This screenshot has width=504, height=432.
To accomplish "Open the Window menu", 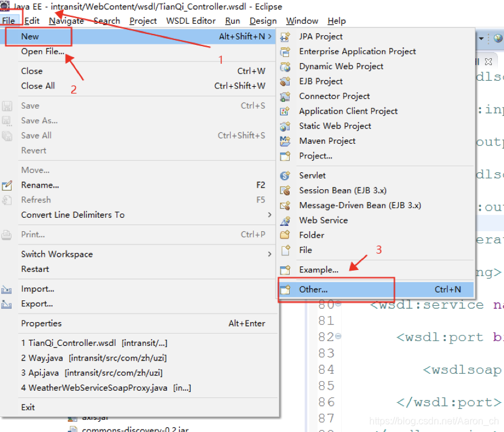I will pyautogui.click(x=302, y=21).
